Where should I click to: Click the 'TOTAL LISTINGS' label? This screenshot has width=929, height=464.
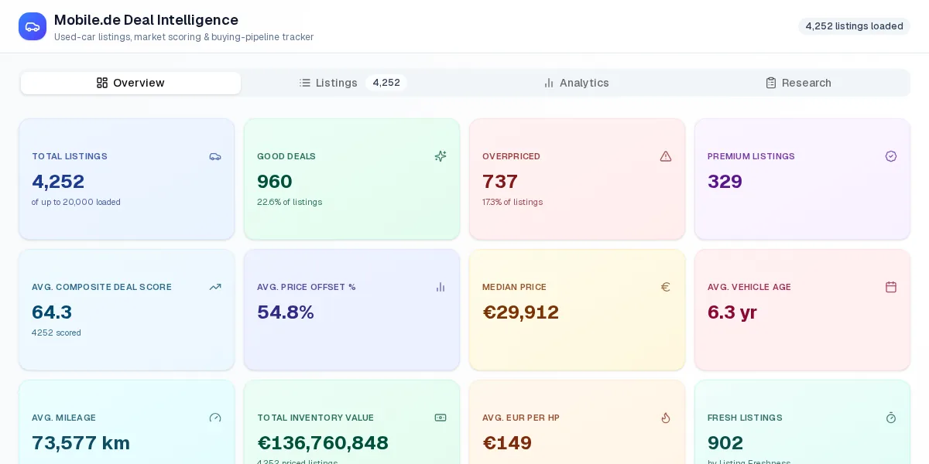pyautogui.click(x=70, y=156)
